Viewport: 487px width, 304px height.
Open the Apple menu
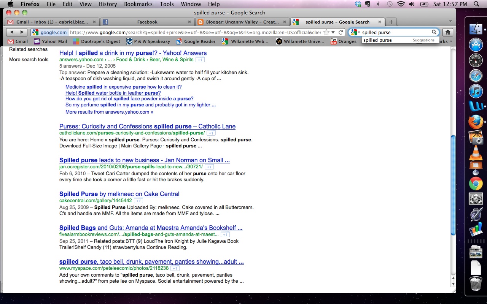[10, 4]
